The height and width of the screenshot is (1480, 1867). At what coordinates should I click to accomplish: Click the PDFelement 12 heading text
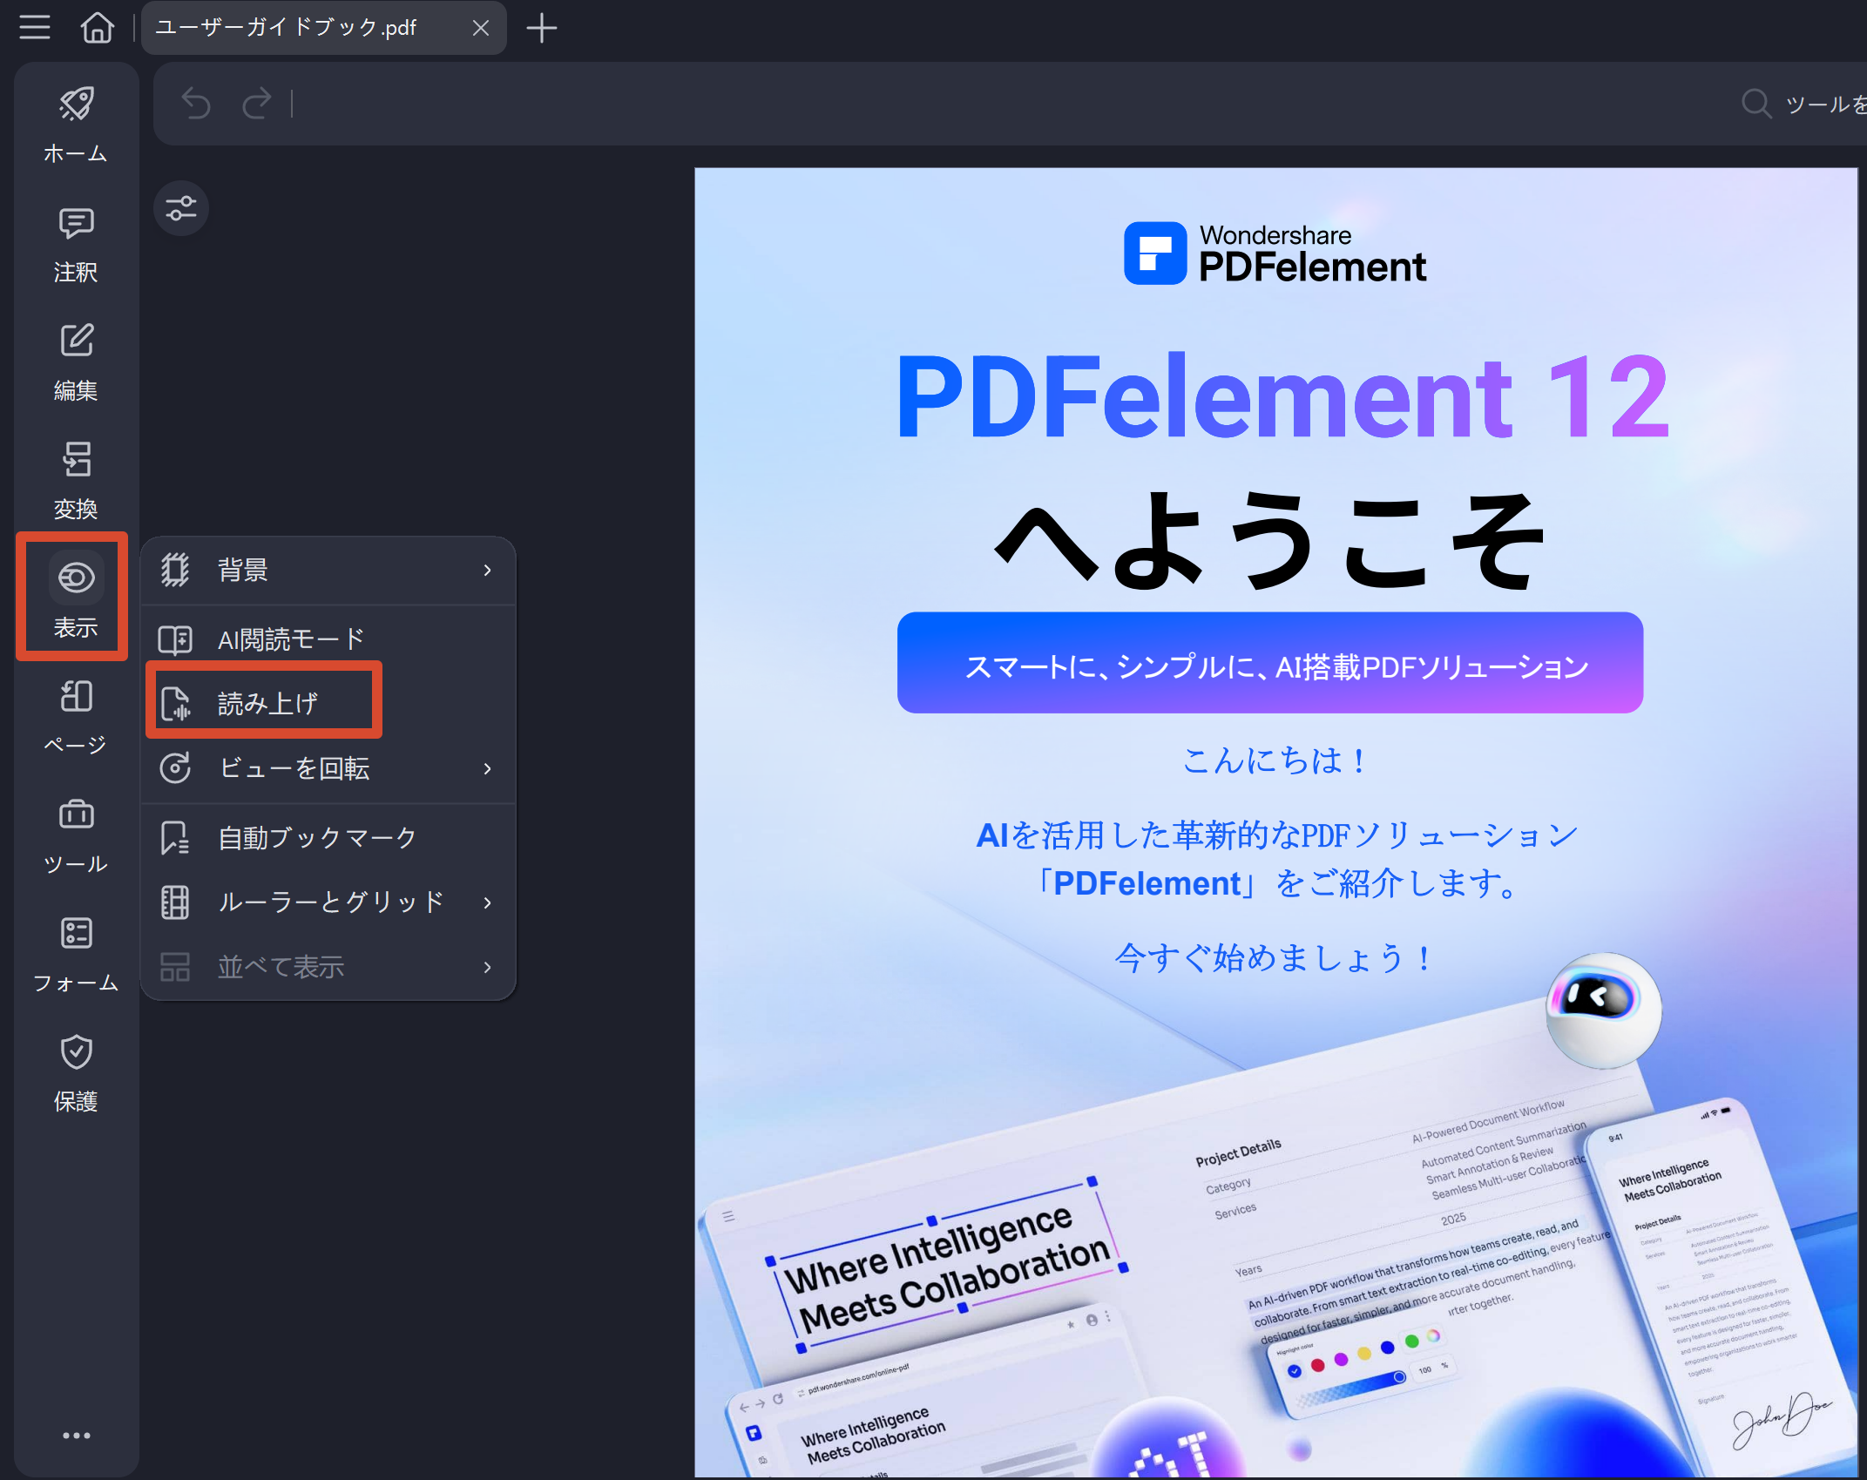coord(1283,396)
